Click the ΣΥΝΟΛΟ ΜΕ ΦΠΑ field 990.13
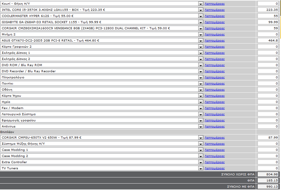 pos(268,186)
